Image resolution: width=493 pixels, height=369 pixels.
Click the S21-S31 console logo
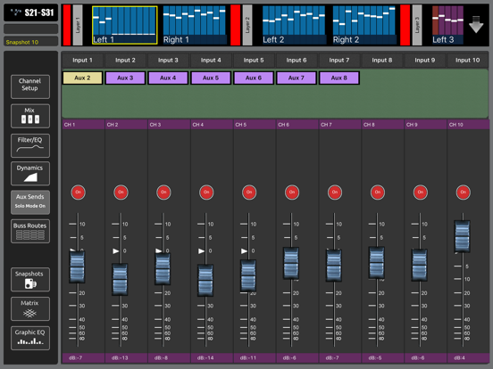coord(30,12)
